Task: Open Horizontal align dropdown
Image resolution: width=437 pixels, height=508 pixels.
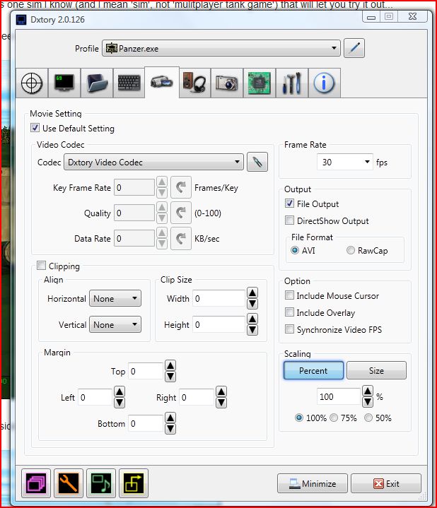Action: tap(115, 298)
